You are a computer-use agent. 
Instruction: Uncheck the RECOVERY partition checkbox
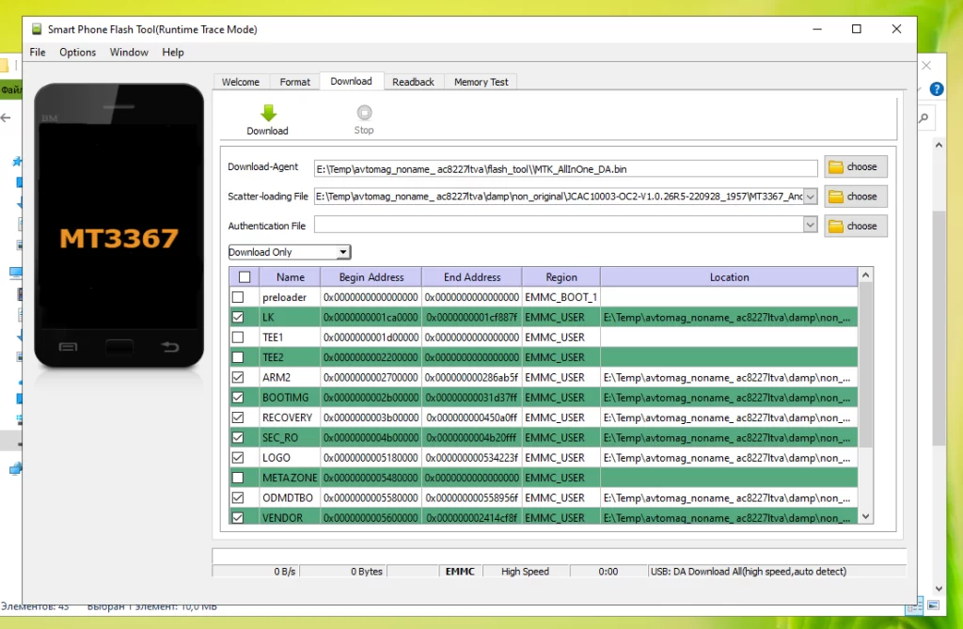(x=238, y=417)
